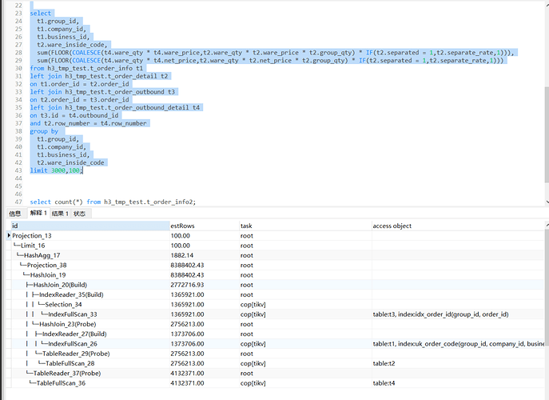Viewport: 549px width, 400px height.
Task: Click the 4132371.00 value in TableFullScan_36 row
Action: point(187,383)
